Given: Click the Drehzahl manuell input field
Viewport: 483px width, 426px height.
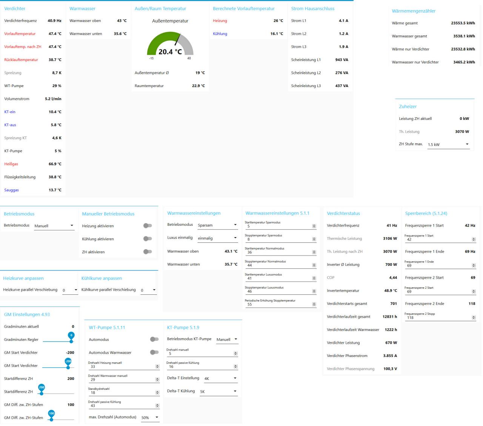Looking at the screenshot, I should pos(200,354).
